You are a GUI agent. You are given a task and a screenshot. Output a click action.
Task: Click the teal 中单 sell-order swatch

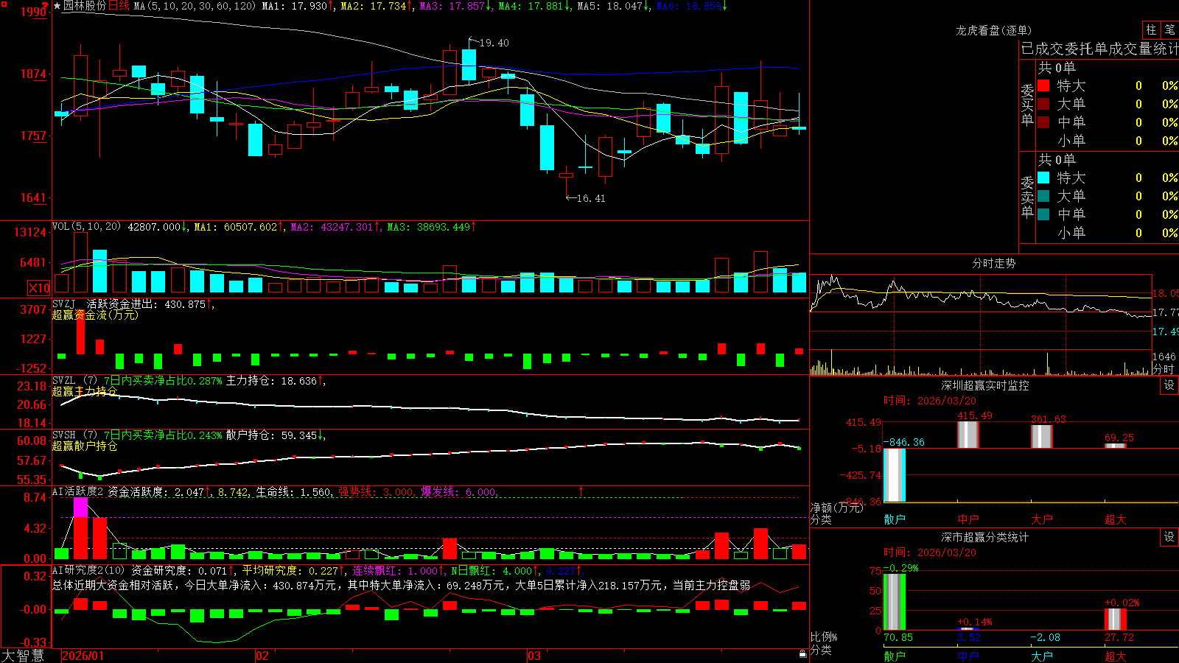(x=1043, y=214)
